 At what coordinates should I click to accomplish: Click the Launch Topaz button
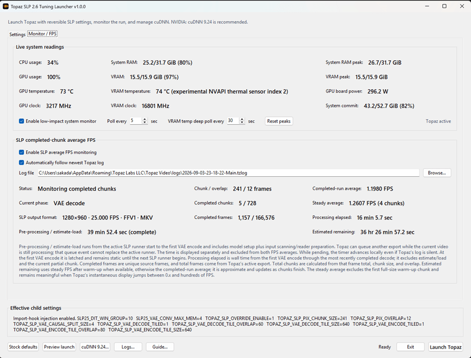coord(446,347)
